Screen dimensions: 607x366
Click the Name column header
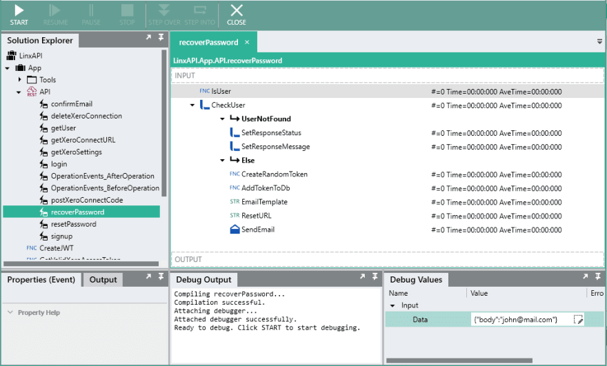[399, 293]
